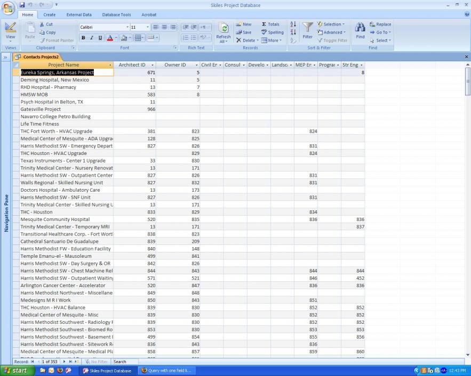Show Totals row

(x=270, y=24)
